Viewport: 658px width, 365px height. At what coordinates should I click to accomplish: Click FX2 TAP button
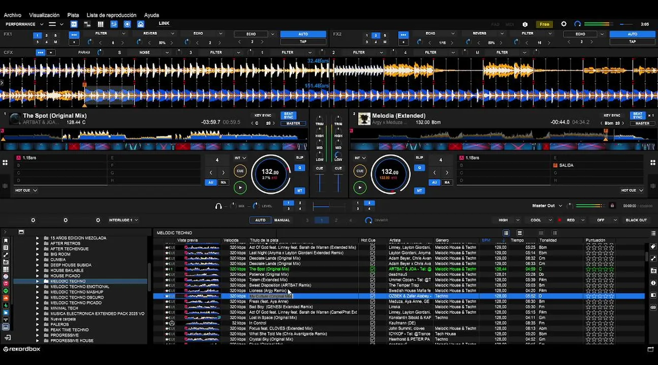tap(633, 42)
